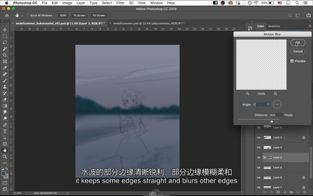
Task: Click the 100% zoom button
Action: pyautogui.click(x=63, y=15)
